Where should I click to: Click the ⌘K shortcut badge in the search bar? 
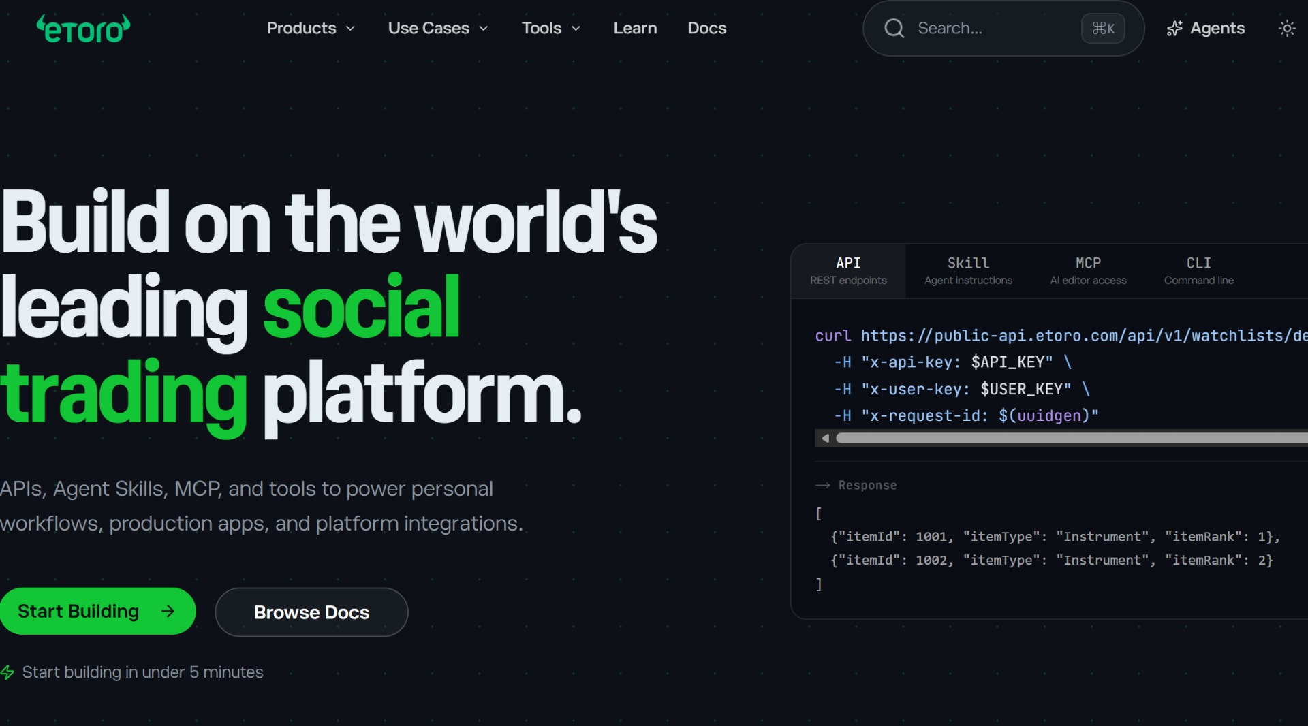[1102, 28]
